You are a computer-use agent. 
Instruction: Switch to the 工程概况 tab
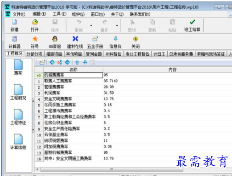[x=15, y=53]
